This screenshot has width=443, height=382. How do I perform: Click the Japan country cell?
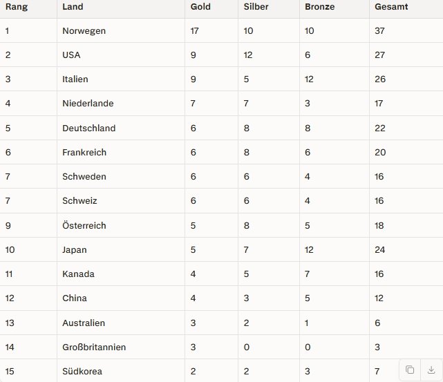point(75,249)
